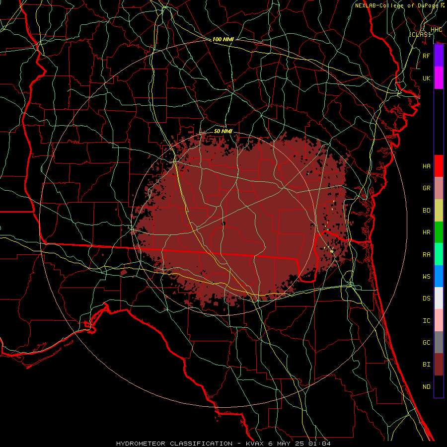Screen dimensions: 447x447
Task: Click the 'HYDROMETEOR CLASSIFICATION' title text
Action: point(174,444)
